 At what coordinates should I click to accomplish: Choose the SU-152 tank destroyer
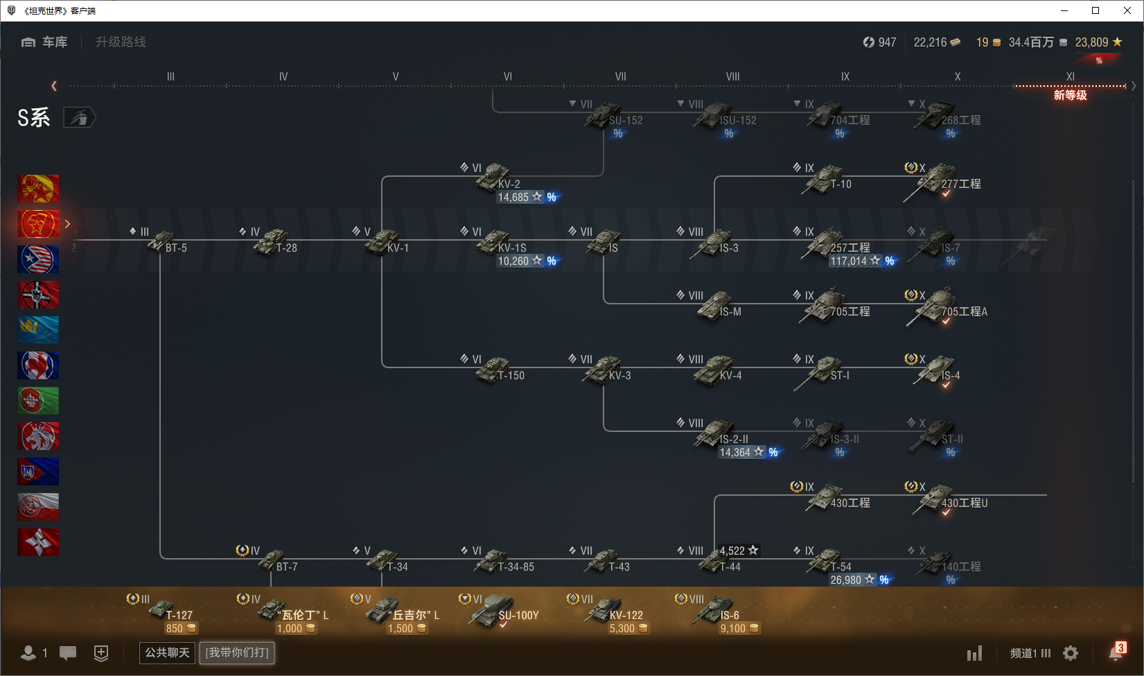[x=604, y=115]
